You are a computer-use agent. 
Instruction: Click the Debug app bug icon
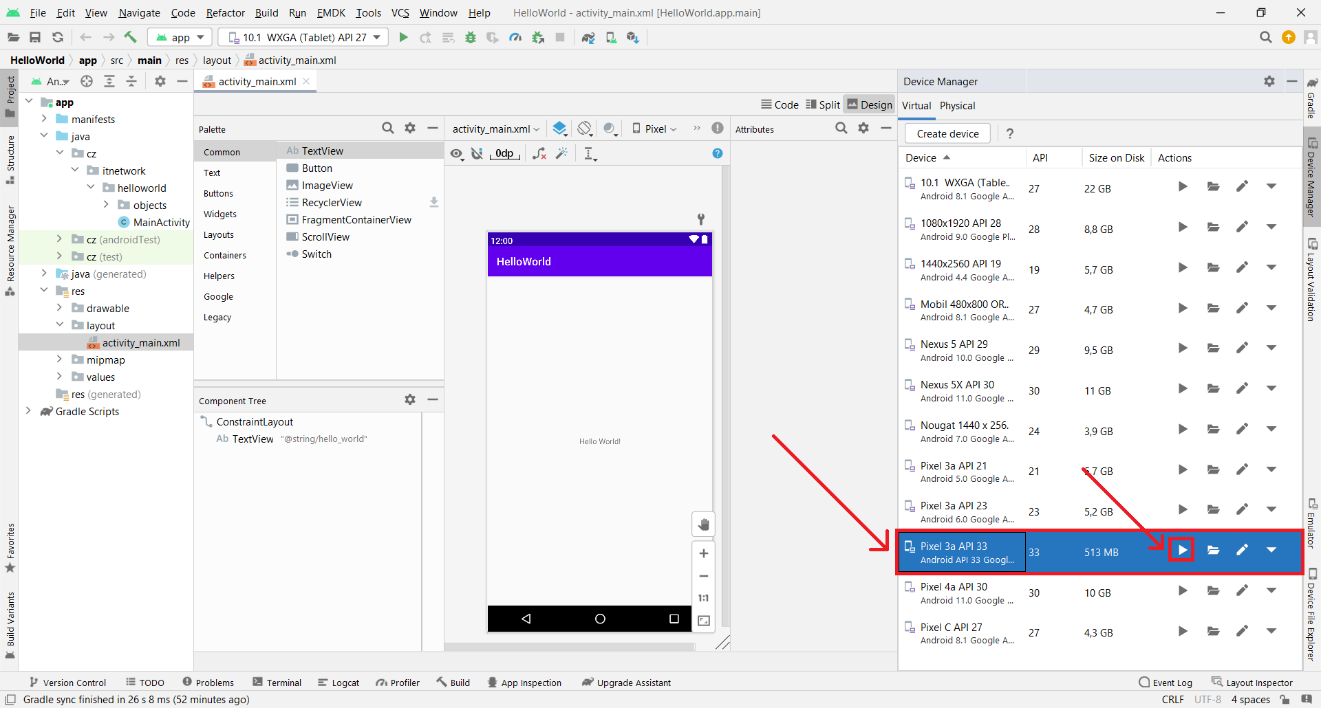(x=471, y=37)
